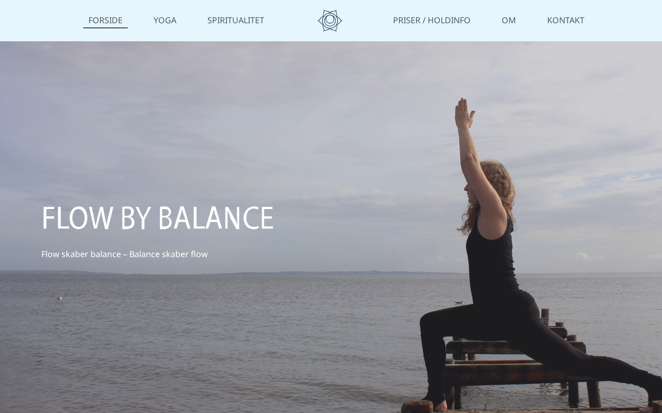Open the FORSIDE home page
Image resolution: width=662 pixels, height=413 pixels.
(106, 20)
